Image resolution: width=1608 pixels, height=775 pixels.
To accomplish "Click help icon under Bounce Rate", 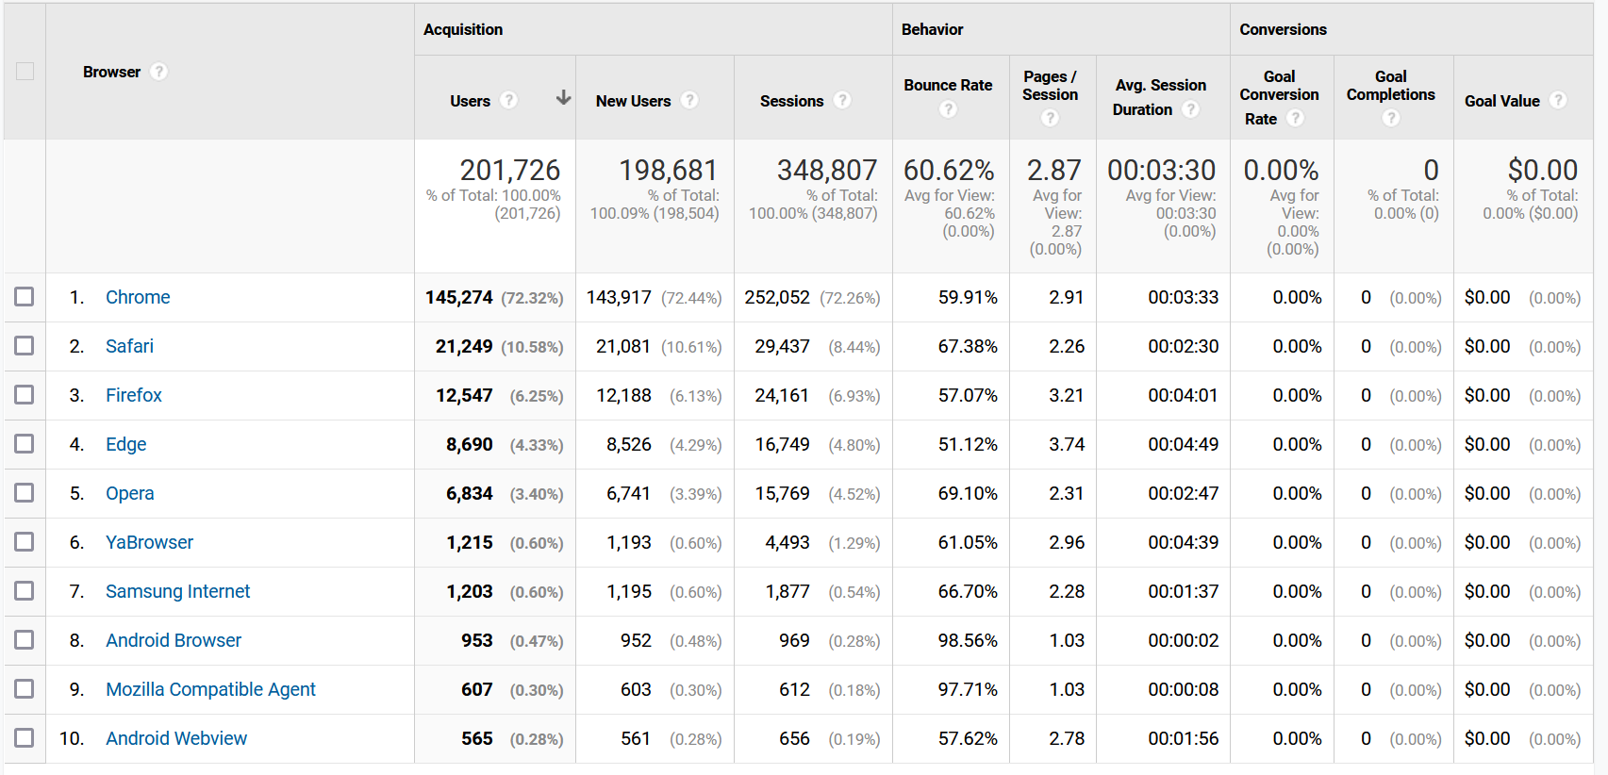I will [x=948, y=109].
